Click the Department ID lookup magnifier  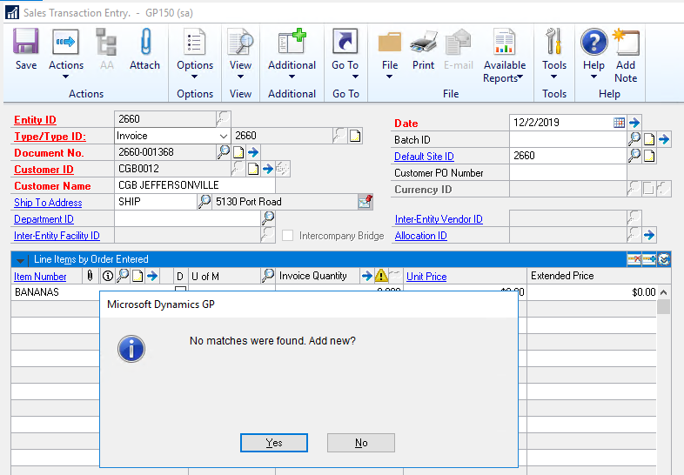268,219
